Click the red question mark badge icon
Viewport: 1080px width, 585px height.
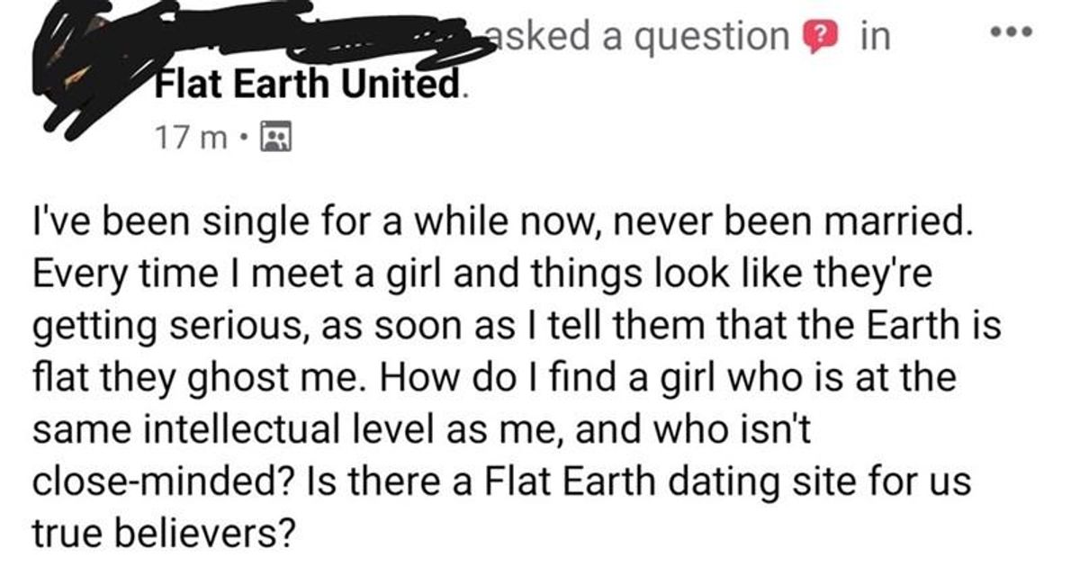[818, 37]
